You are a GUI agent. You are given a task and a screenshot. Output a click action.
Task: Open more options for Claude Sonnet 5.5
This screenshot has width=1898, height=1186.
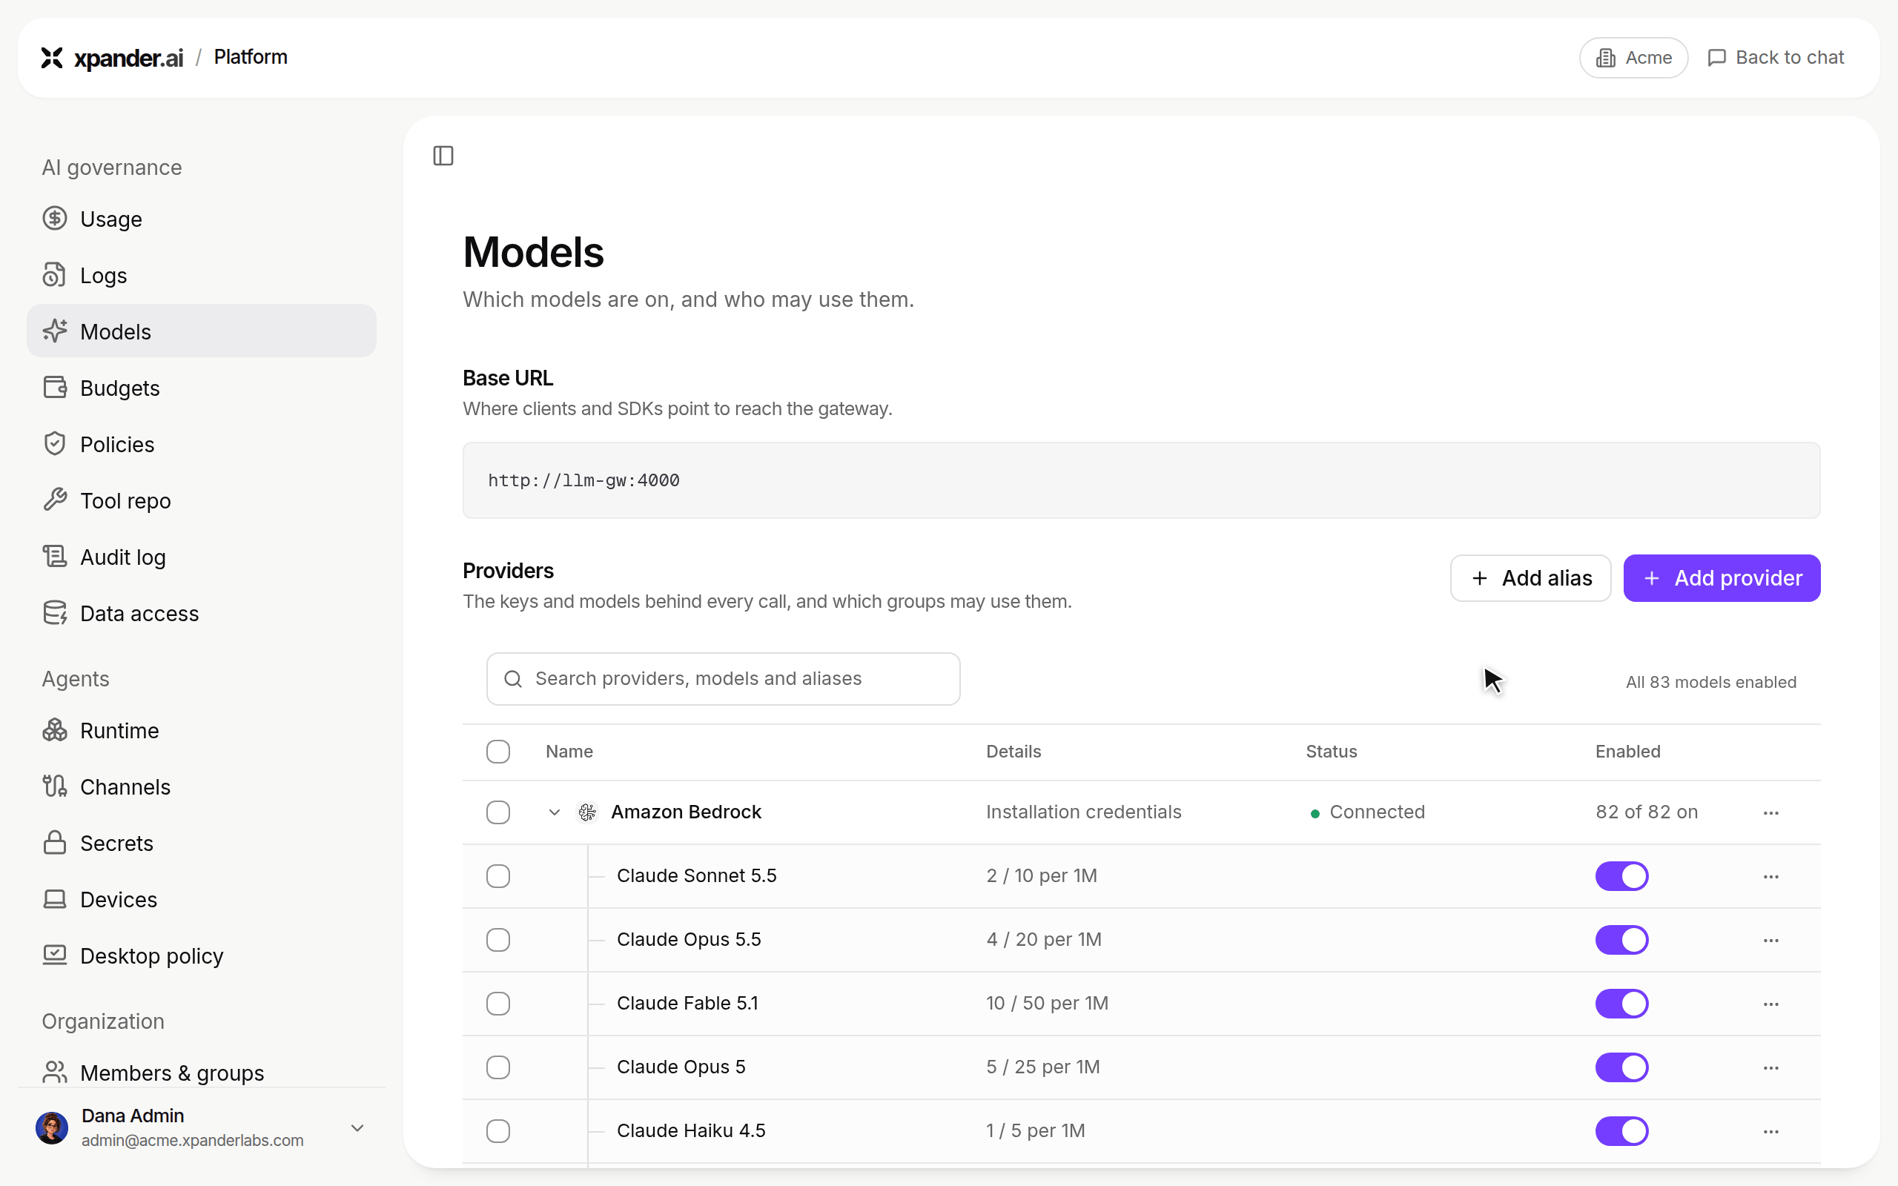coord(1771,876)
